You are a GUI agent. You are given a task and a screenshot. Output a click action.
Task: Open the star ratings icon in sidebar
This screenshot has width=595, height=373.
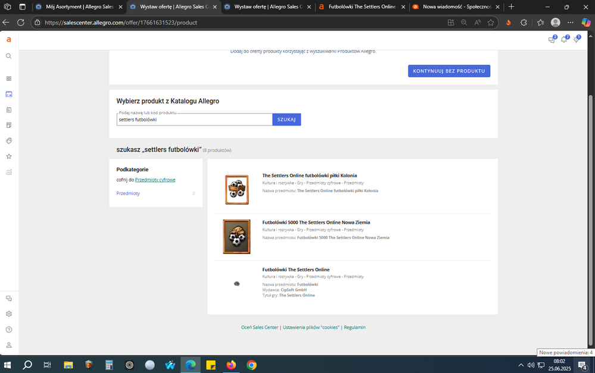[9, 156]
